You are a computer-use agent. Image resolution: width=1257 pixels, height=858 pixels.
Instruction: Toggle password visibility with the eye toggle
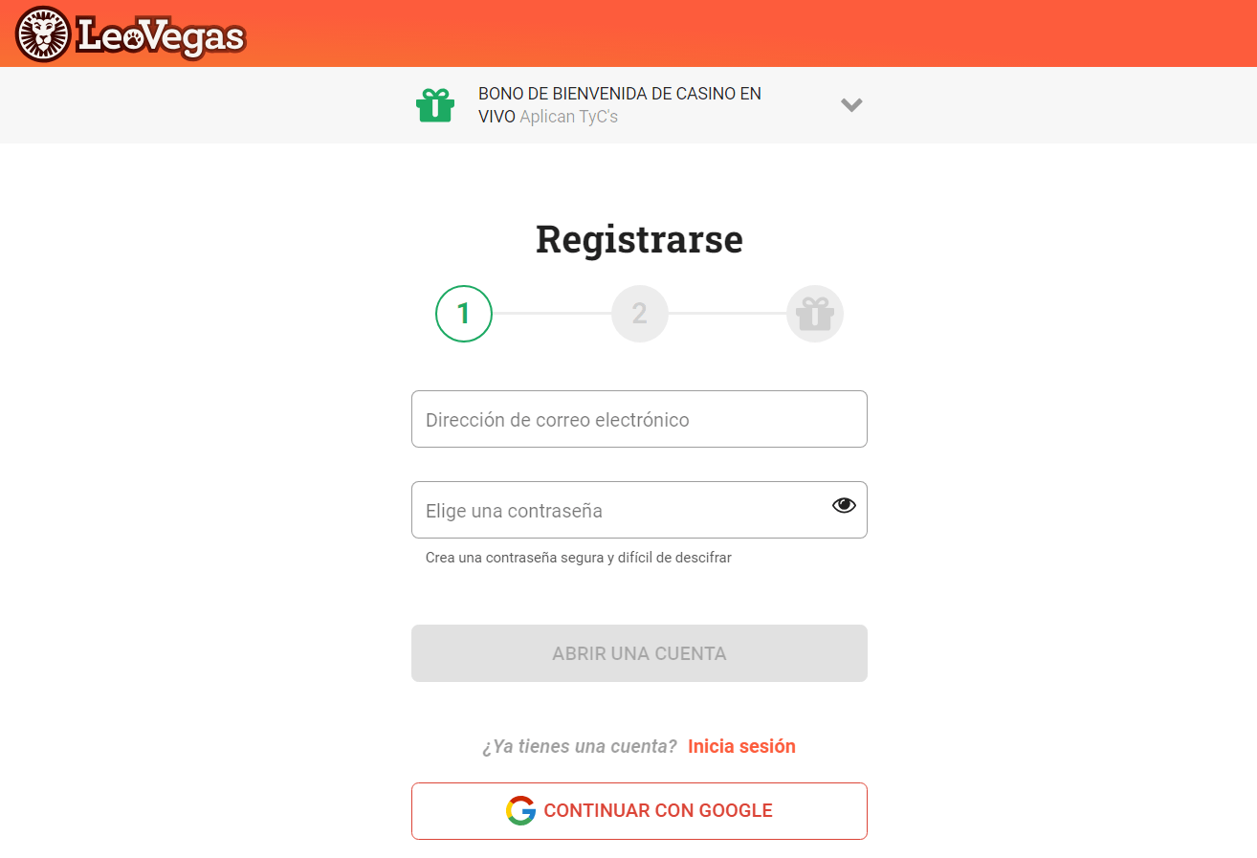pos(843,504)
